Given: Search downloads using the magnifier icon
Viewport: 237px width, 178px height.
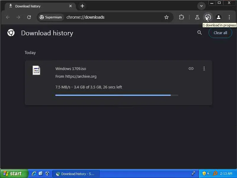Looking at the screenshot, I should click(x=199, y=33).
